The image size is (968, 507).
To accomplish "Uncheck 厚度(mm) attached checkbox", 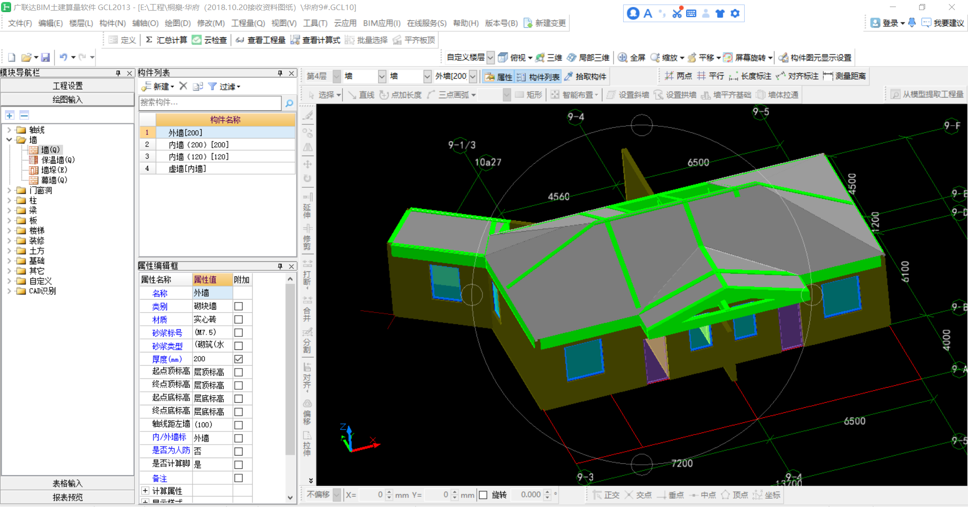I will pyautogui.click(x=238, y=359).
